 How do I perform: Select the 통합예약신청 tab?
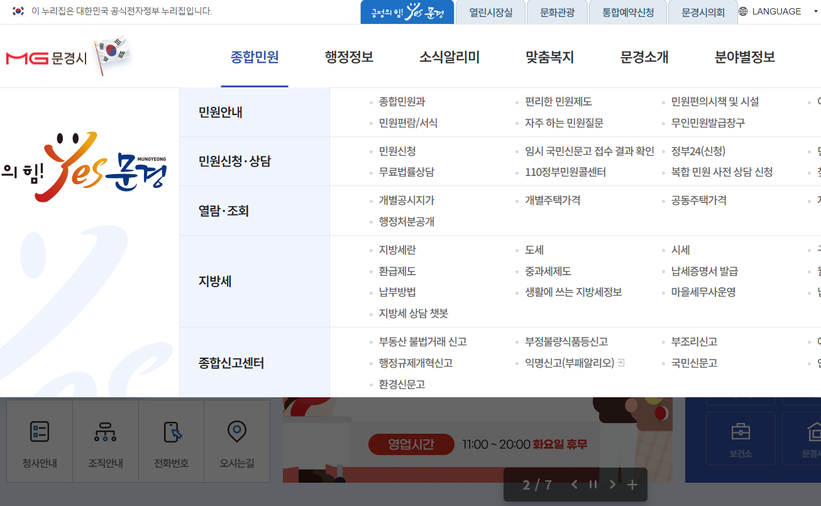click(x=627, y=11)
